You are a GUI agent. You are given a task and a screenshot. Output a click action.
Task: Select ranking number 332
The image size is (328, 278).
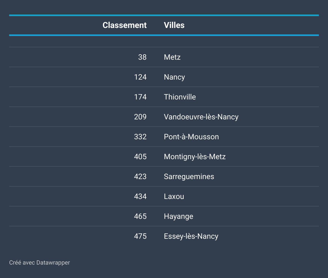tap(140, 137)
